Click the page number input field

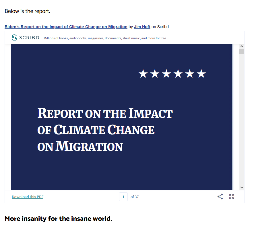(x=123, y=197)
